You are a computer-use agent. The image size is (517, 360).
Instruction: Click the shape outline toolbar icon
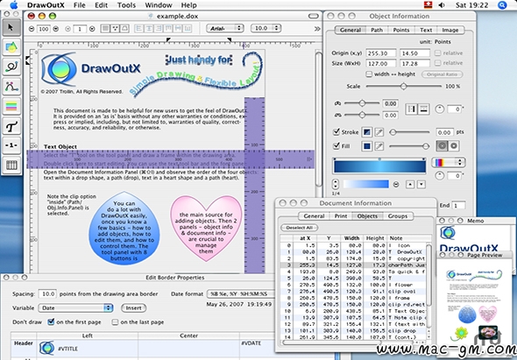pyautogui.click(x=124, y=28)
